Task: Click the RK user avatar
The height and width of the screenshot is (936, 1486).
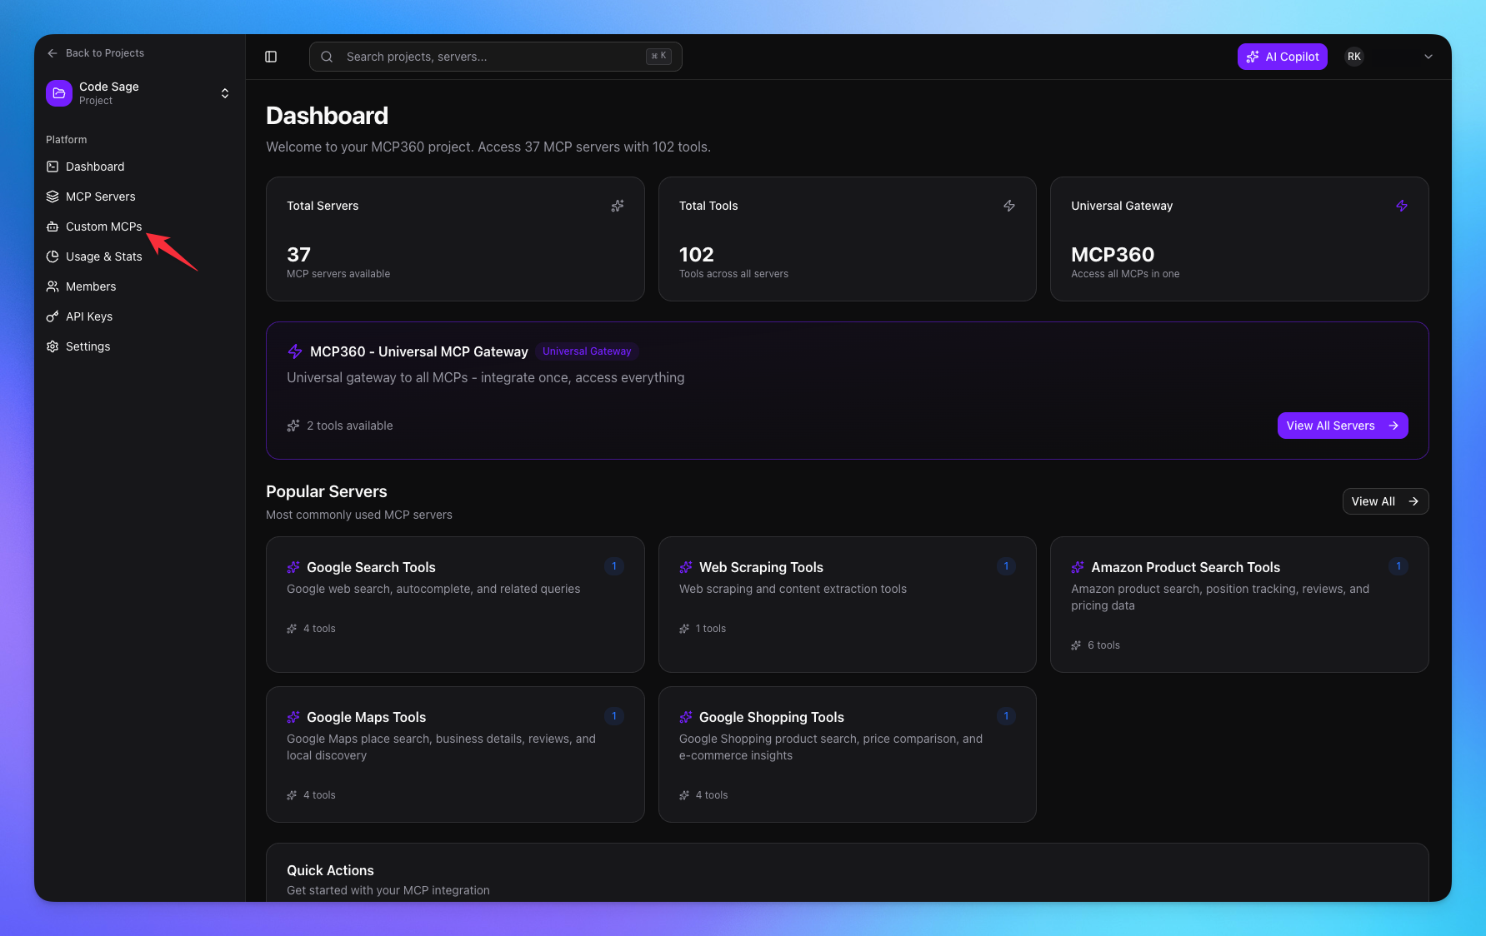Action: 1354,57
